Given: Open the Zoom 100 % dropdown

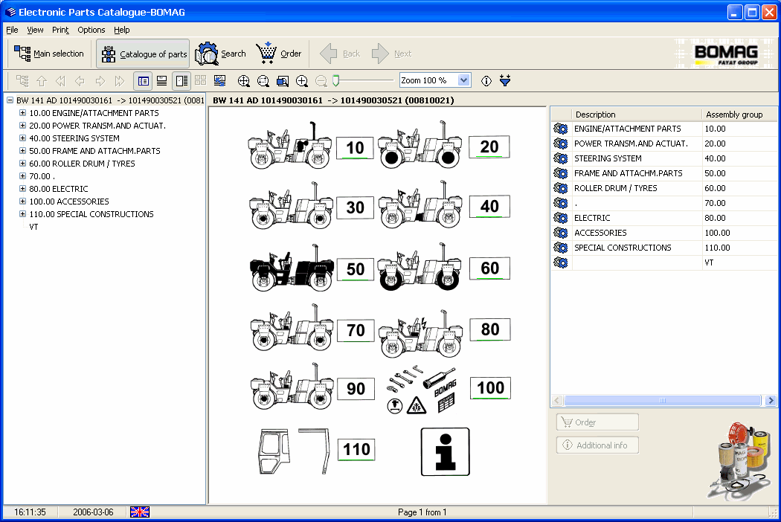Looking at the screenshot, I should pos(463,80).
